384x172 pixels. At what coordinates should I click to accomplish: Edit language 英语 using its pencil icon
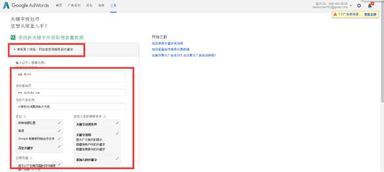coord(60,130)
